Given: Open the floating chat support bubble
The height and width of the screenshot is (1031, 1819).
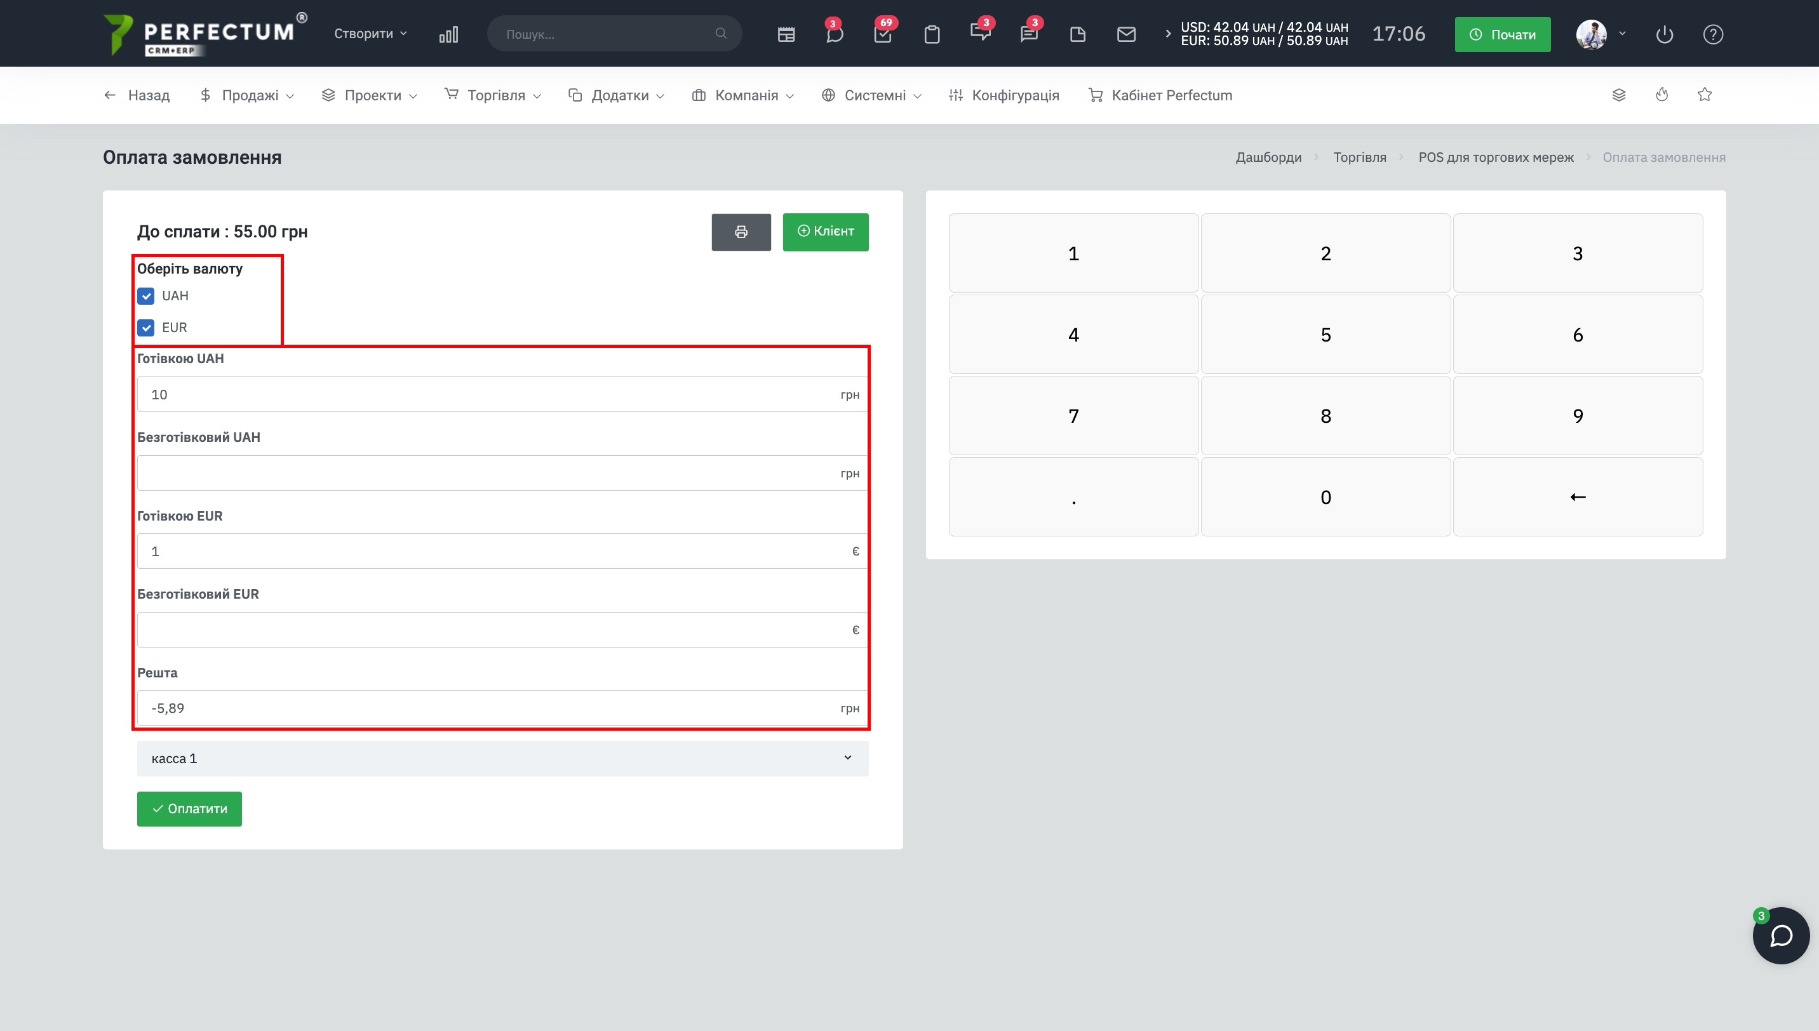Looking at the screenshot, I should click(1780, 935).
